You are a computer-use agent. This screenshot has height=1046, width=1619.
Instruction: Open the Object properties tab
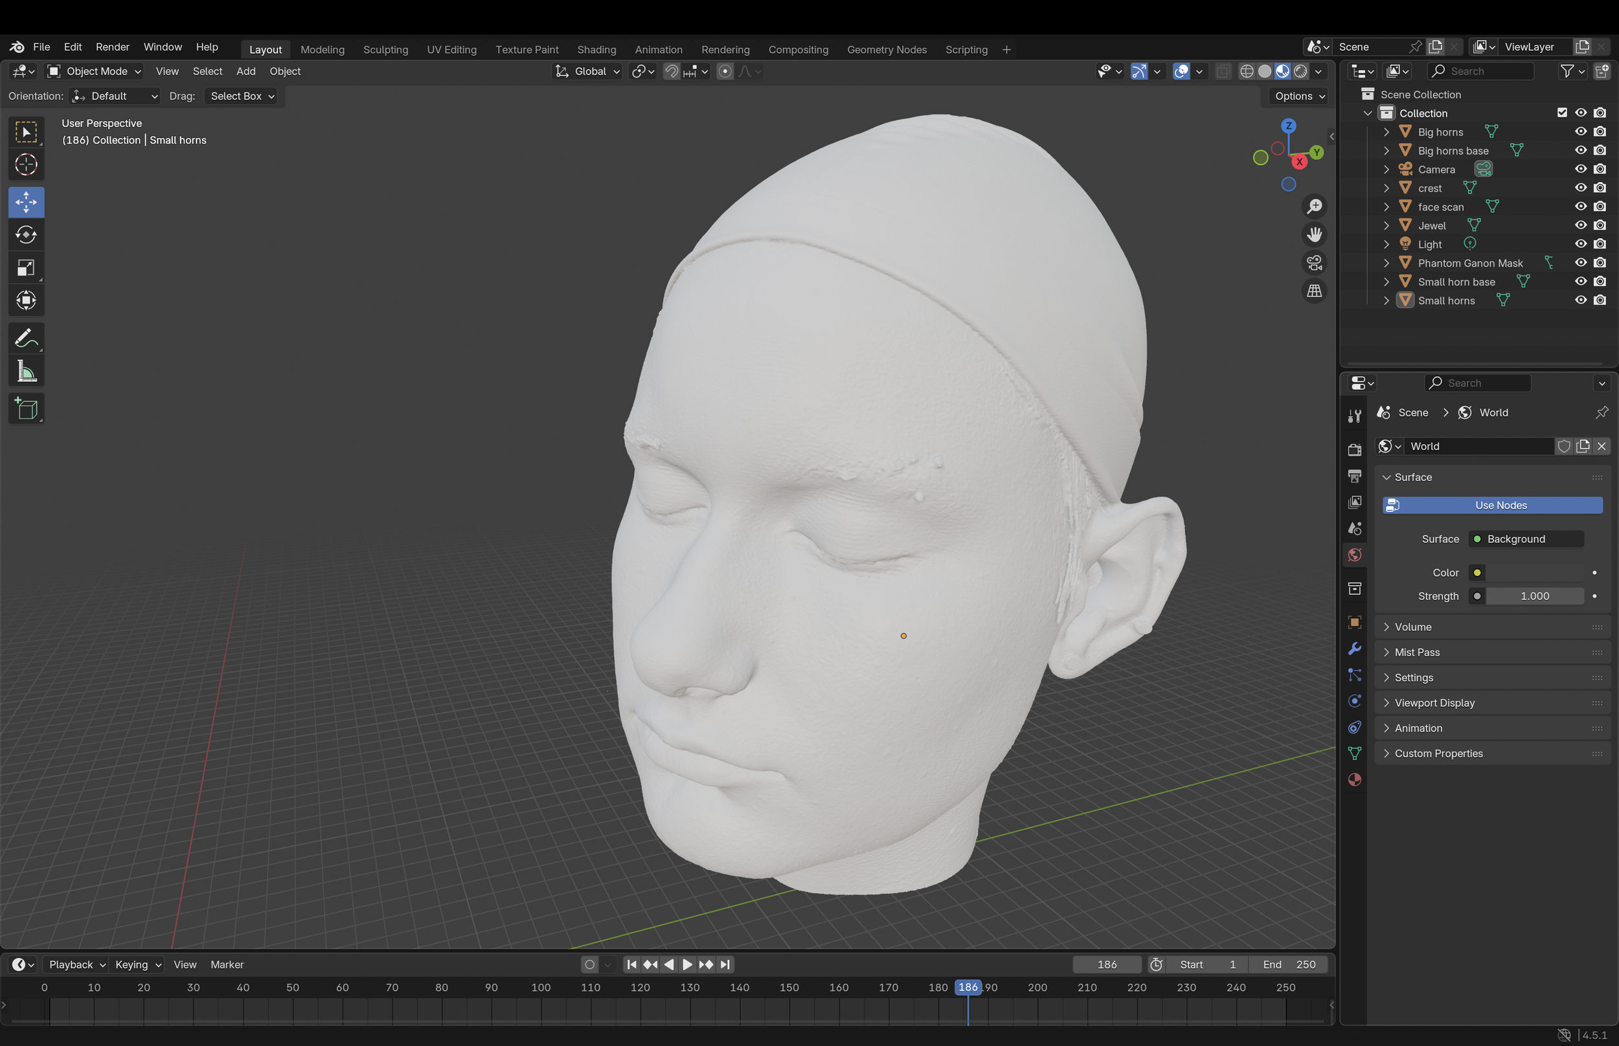coord(1354,622)
